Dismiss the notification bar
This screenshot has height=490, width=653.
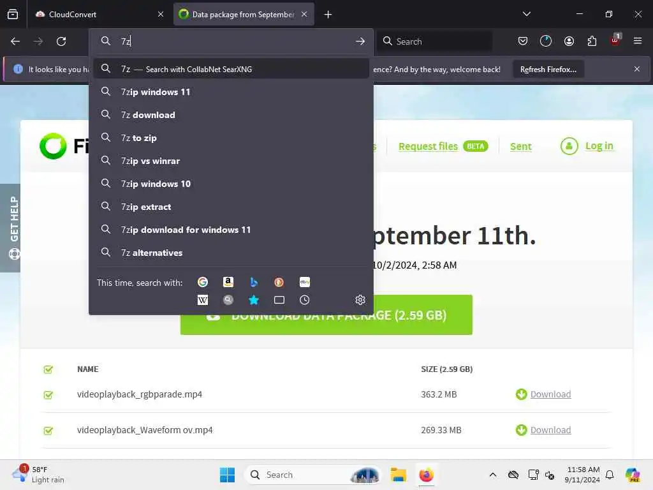[x=636, y=69]
